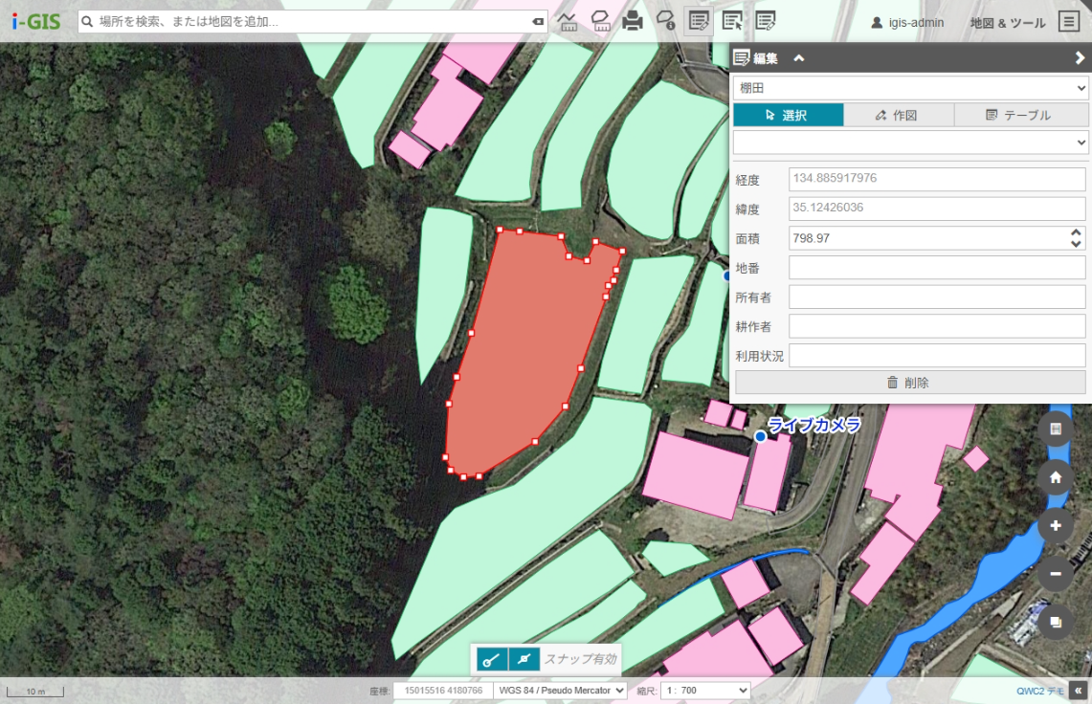Toggle snap to edge button
1092x704 pixels.
coord(524,659)
